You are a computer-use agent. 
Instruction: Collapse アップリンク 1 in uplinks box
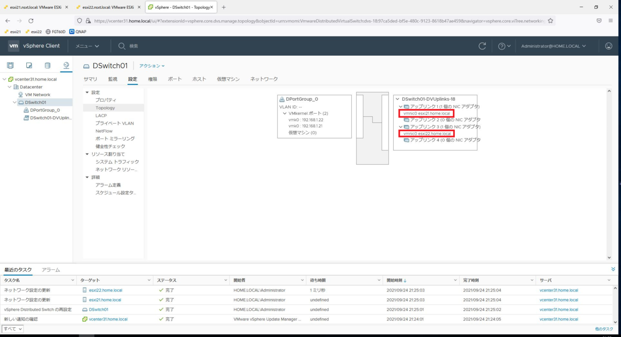[x=401, y=106]
